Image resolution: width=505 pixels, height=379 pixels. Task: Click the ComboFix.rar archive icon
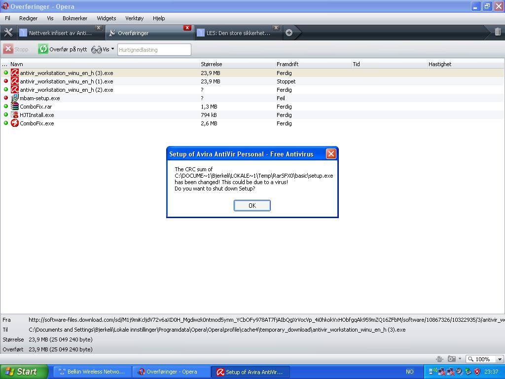pyautogui.click(x=15, y=107)
